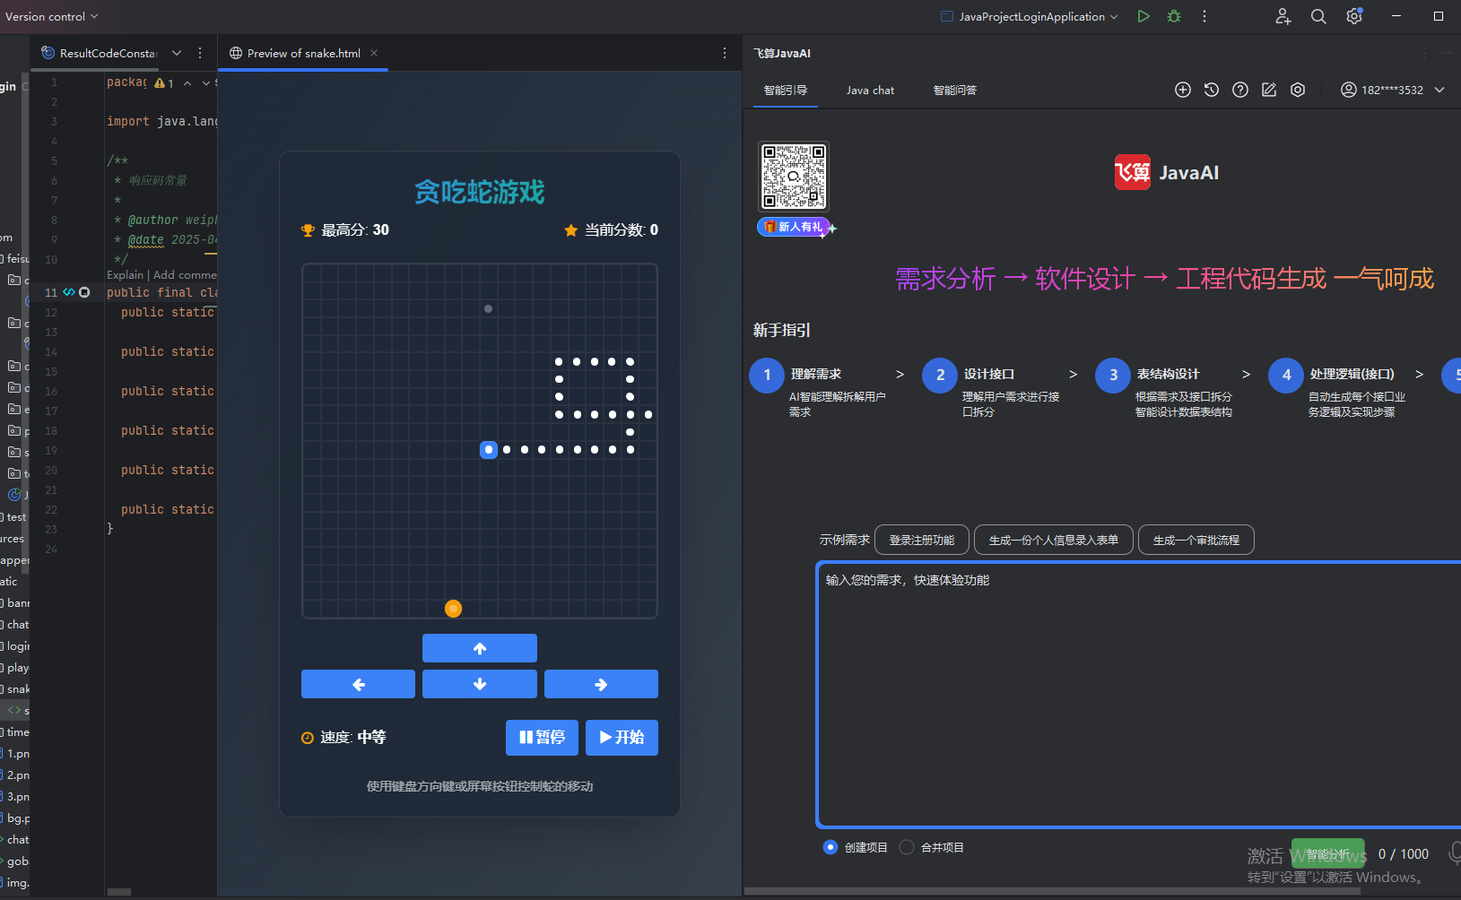This screenshot has height=900, width=1461.
Task: Start the snake game with 开始
Action: 622,737
